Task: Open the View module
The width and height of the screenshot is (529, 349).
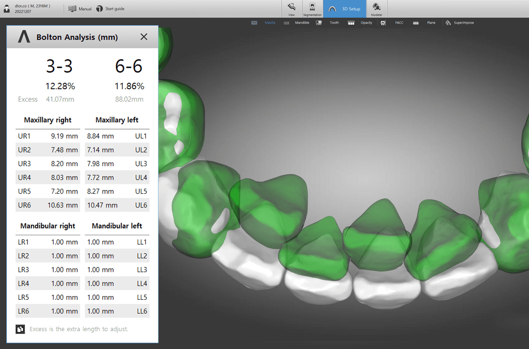Action: tap(291, 9)
